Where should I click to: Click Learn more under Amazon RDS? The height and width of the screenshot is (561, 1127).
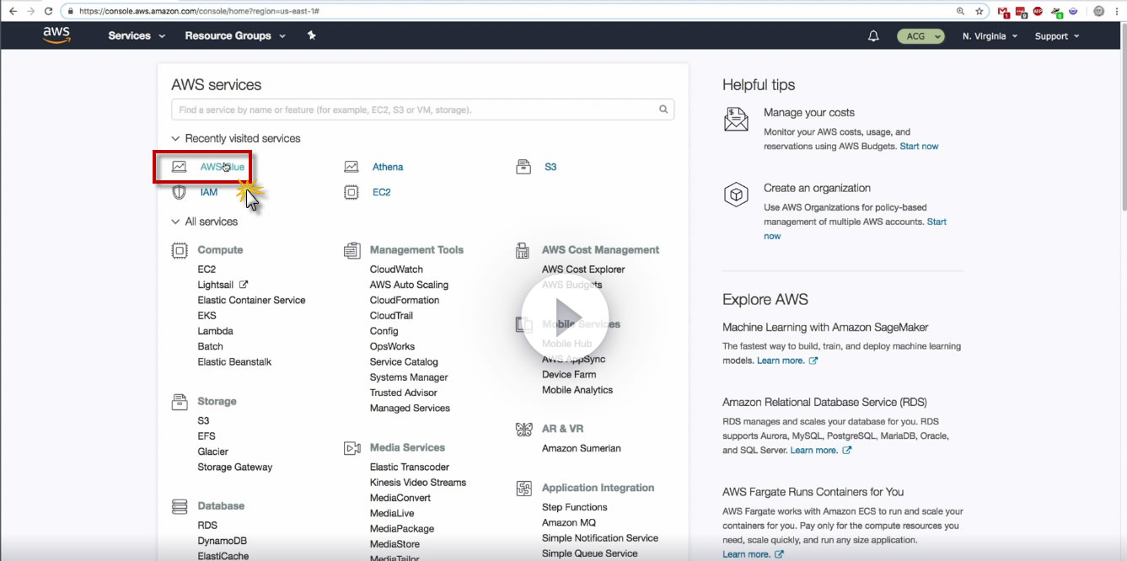(x=814, y=451)
